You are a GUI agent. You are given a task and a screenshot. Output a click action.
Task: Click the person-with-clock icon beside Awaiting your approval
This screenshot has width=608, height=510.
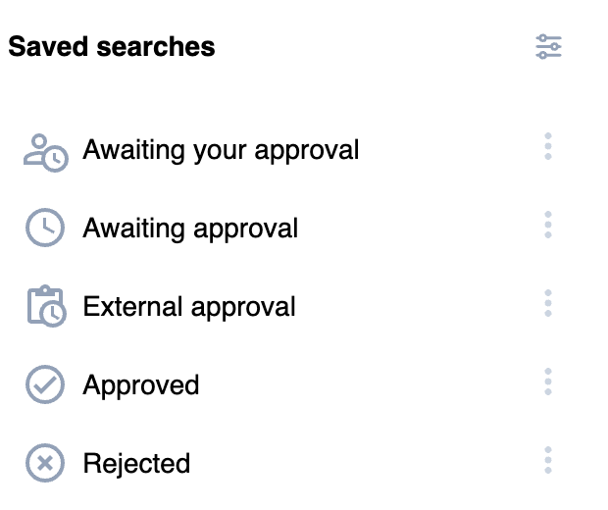click(x=45, y=151)
